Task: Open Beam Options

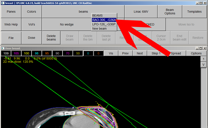Action: tap(170, 12)
